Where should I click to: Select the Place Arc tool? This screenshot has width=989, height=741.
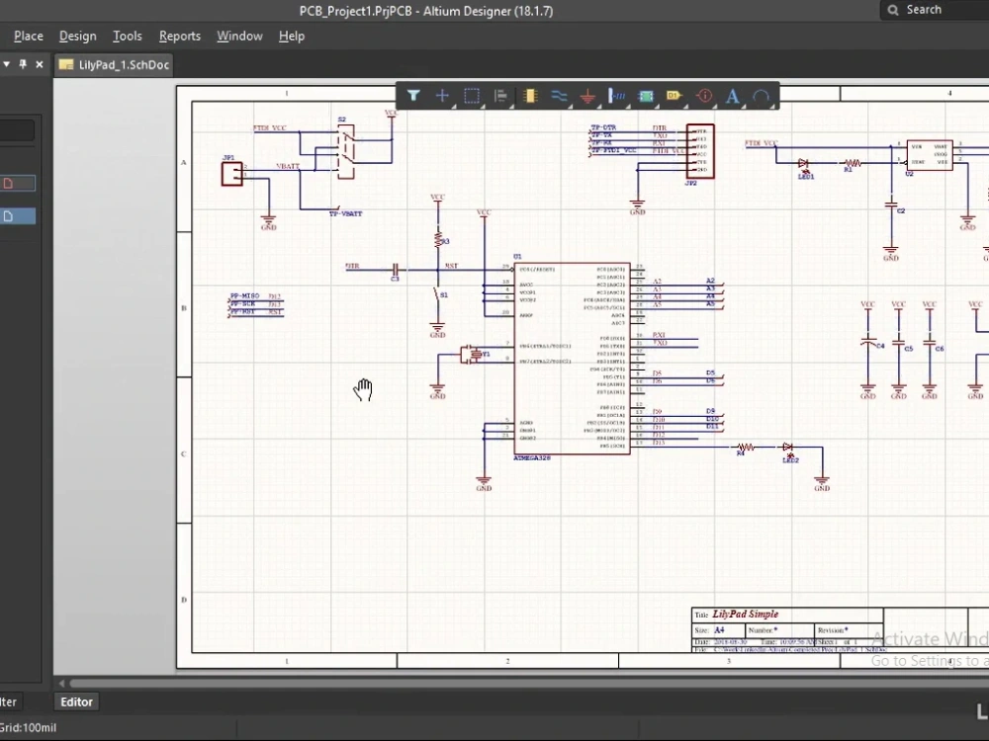(763, 96)
